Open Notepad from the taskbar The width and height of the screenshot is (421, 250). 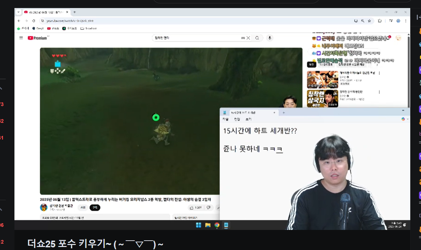coord(226,225)
